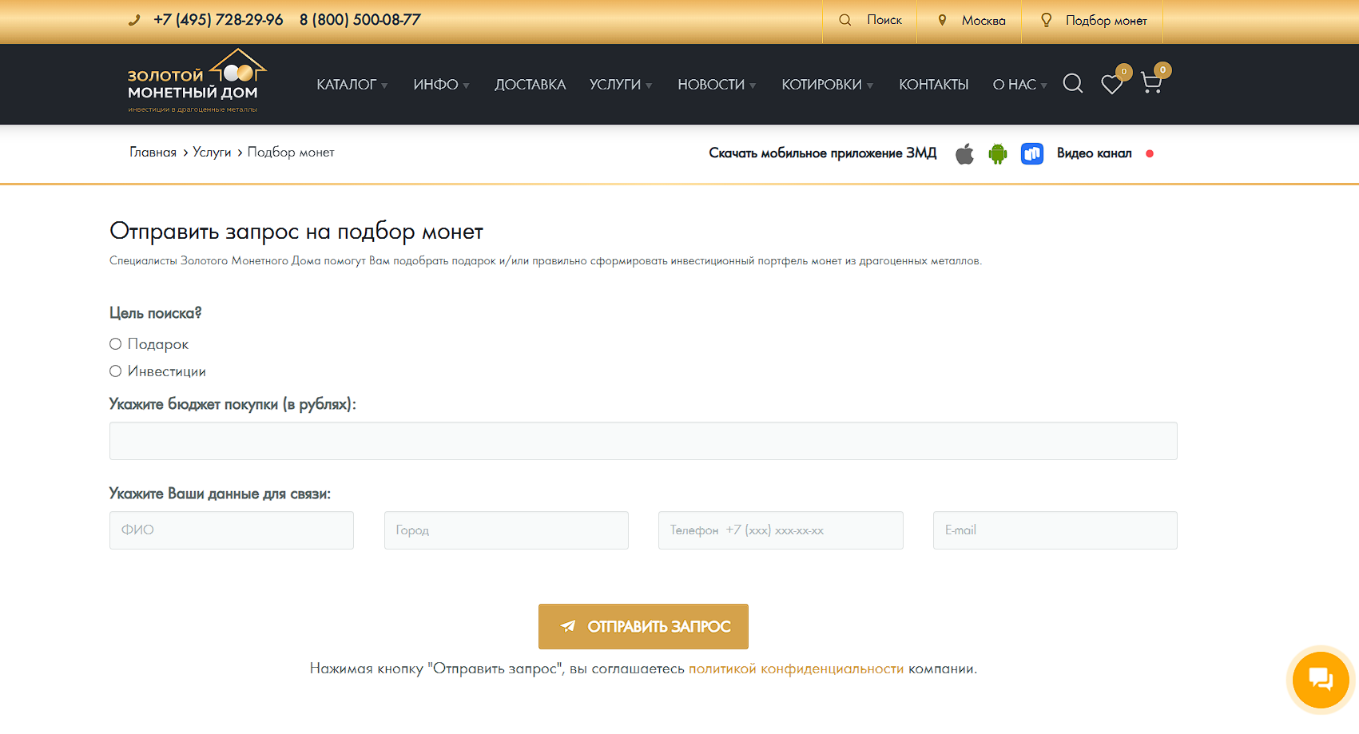
Task: Click Скачать мобильное приложение ЗМД text
Action: tap(822, 153)
